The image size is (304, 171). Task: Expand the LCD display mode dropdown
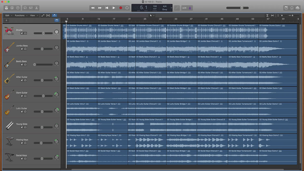point(172,8)
